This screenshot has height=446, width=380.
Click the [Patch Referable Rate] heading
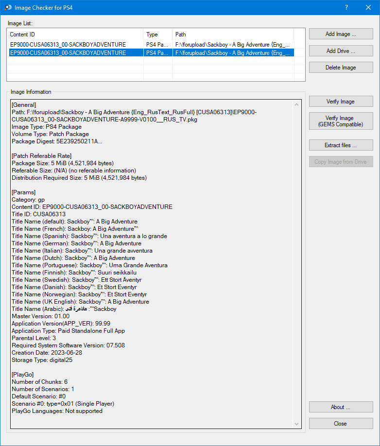[x=41, y=156]
